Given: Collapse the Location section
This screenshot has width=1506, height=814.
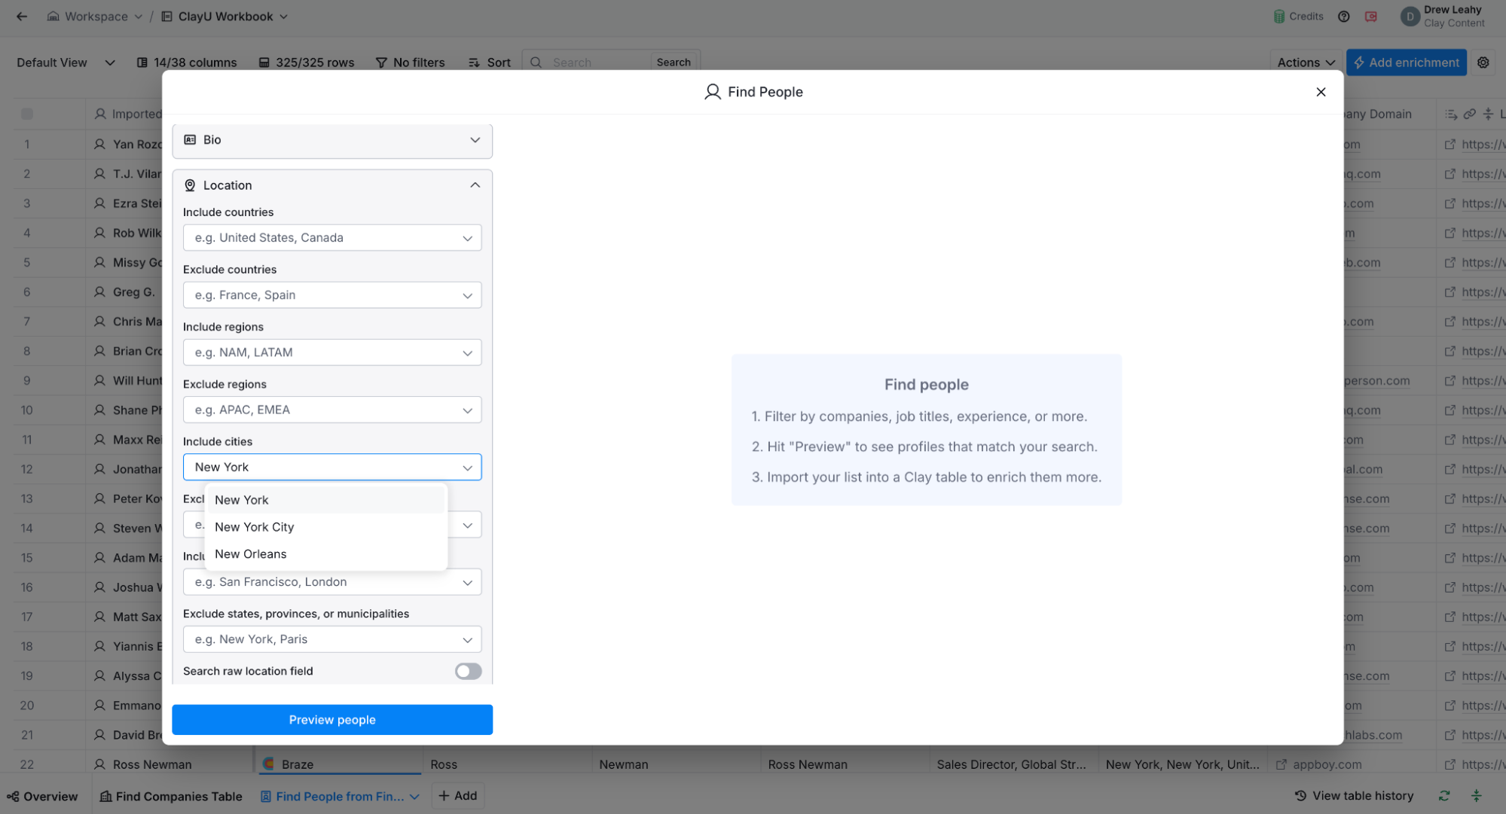Looking at the screenshot, I should pyautogui.click(x=475, y=185).
